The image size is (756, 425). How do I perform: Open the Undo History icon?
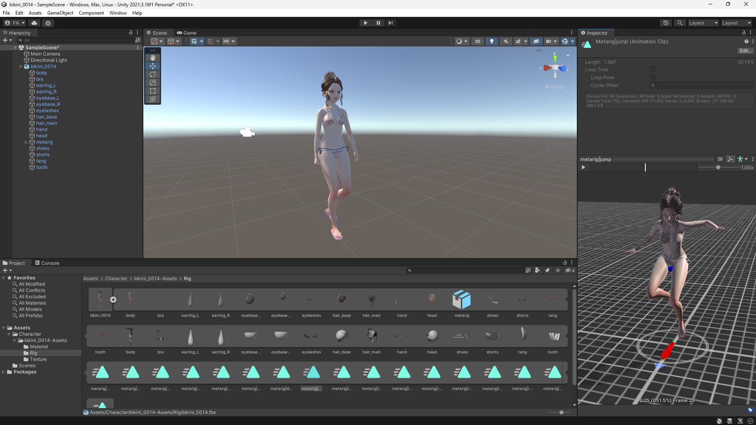666,23
